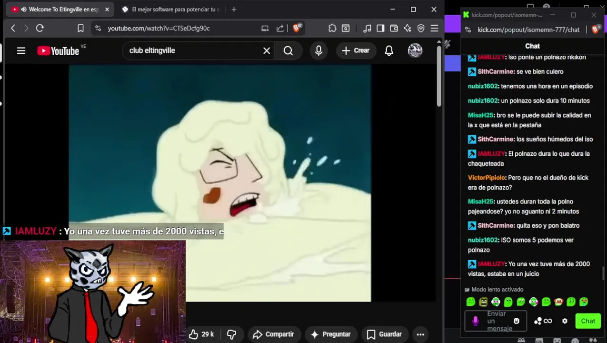This screenshot has height=343, width=607.
Task: Open the YouTube hamburger guide menu
Action: pyautogui.click(x=21, y=50)
